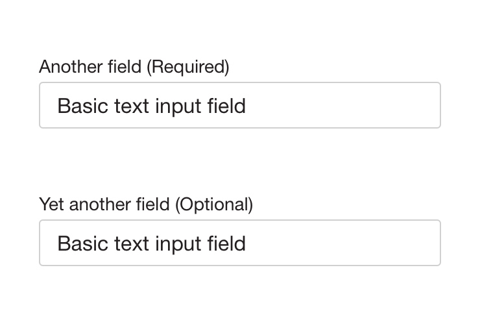This screenshot has width=480, height=322.
Task: Activate the field labeled "Yet another field"
Action: point(239,243)
